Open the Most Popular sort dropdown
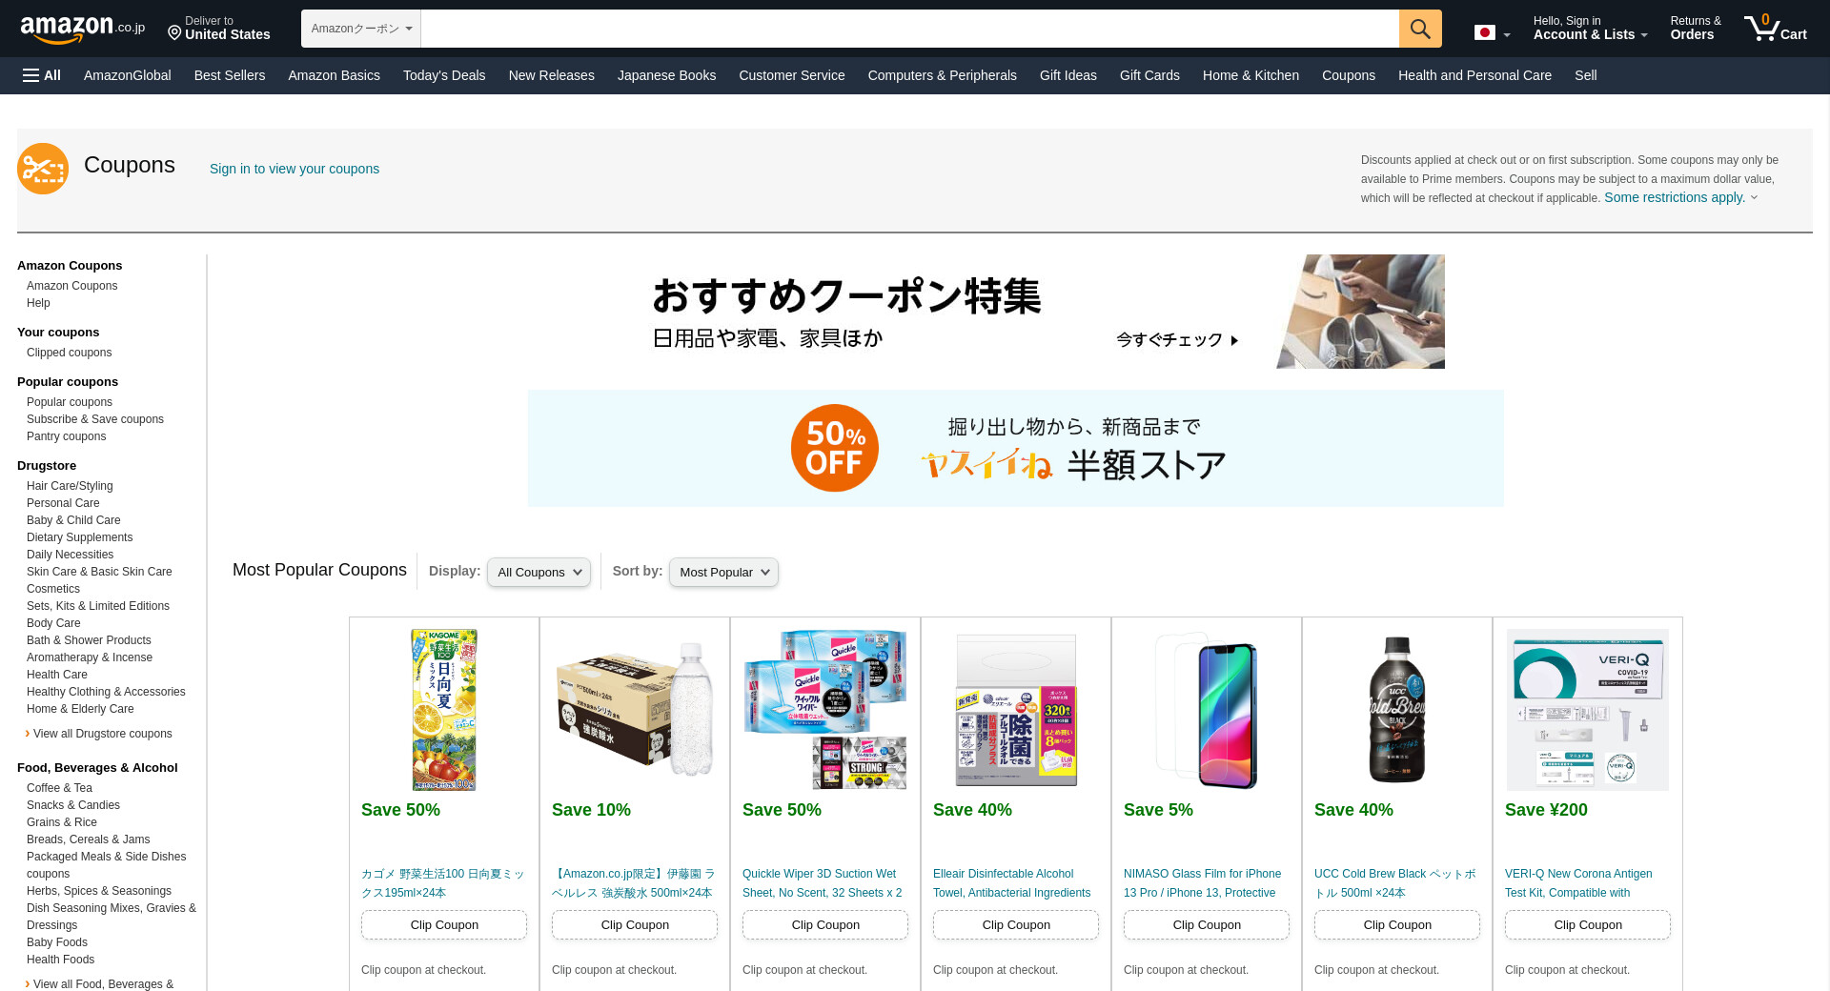Image resolution: width=1830 pixels, height=991 pixels. [x=723, y=572]
